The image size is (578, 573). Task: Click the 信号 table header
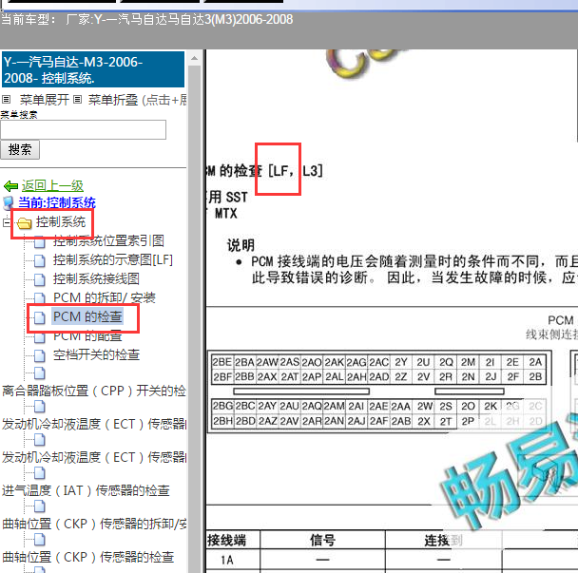tap(322, 540)
